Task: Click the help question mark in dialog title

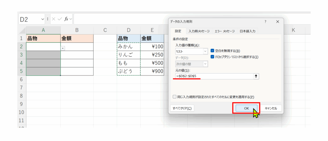Action: click(265, 22)
